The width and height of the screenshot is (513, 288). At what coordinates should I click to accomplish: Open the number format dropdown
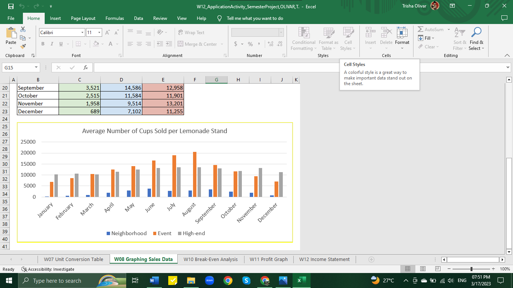[x=281, y=33]
